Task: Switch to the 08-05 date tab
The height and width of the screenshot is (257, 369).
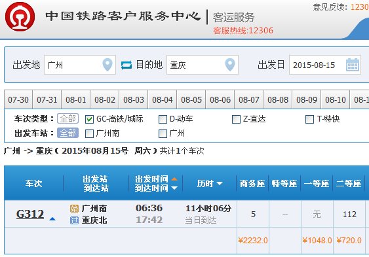Action: pyautogui.click(x=191, y=99)
